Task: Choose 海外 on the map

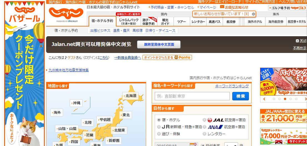Action: click(x=57, y=113)
